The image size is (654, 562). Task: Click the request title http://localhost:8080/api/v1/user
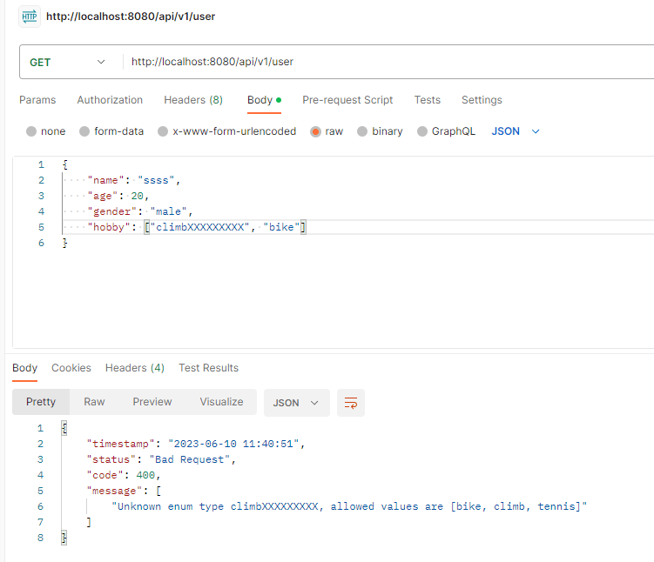(x=131, y=17)
